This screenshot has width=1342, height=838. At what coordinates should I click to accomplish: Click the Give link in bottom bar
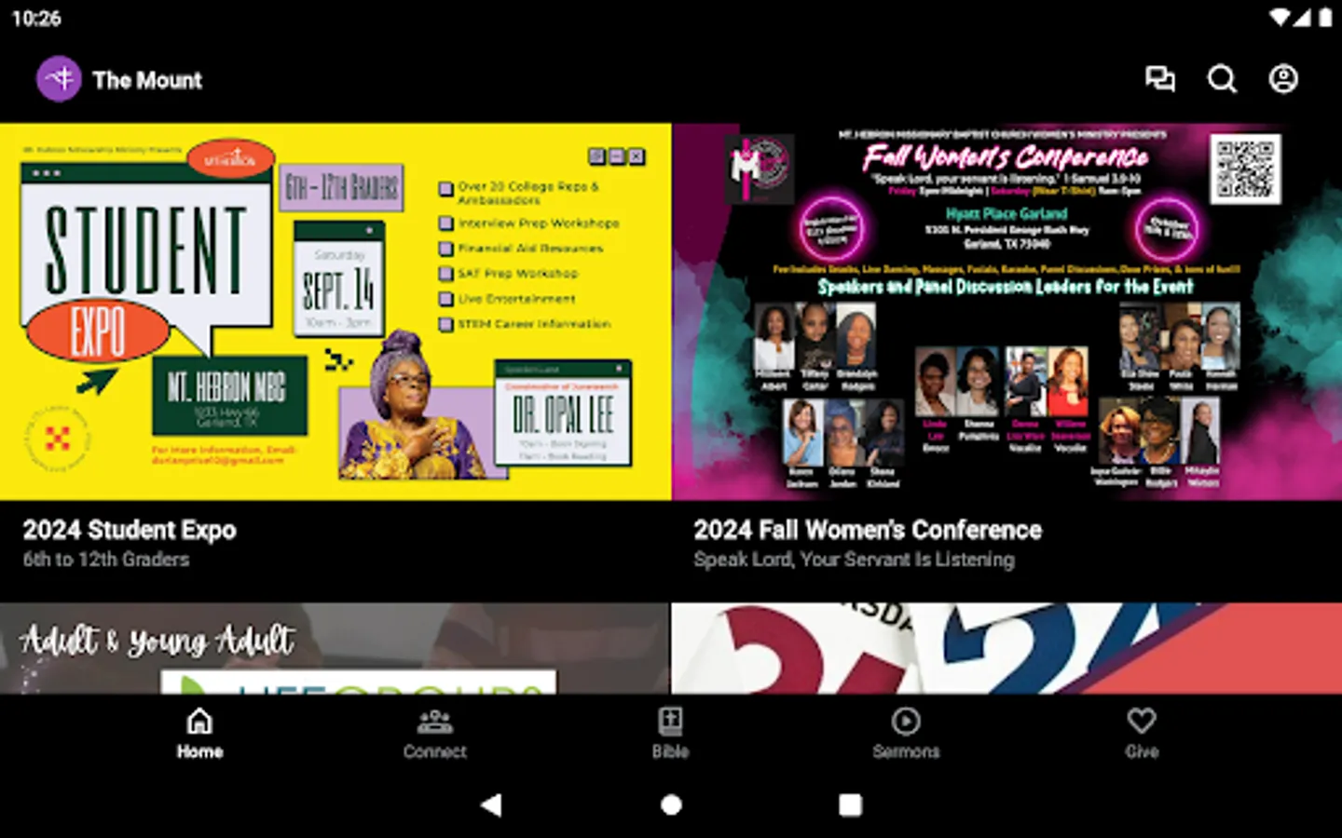(x=1143, y=751)
